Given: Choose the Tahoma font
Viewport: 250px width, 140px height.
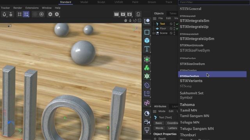Looking at the screenshot, I should click(x=187, y=105).
